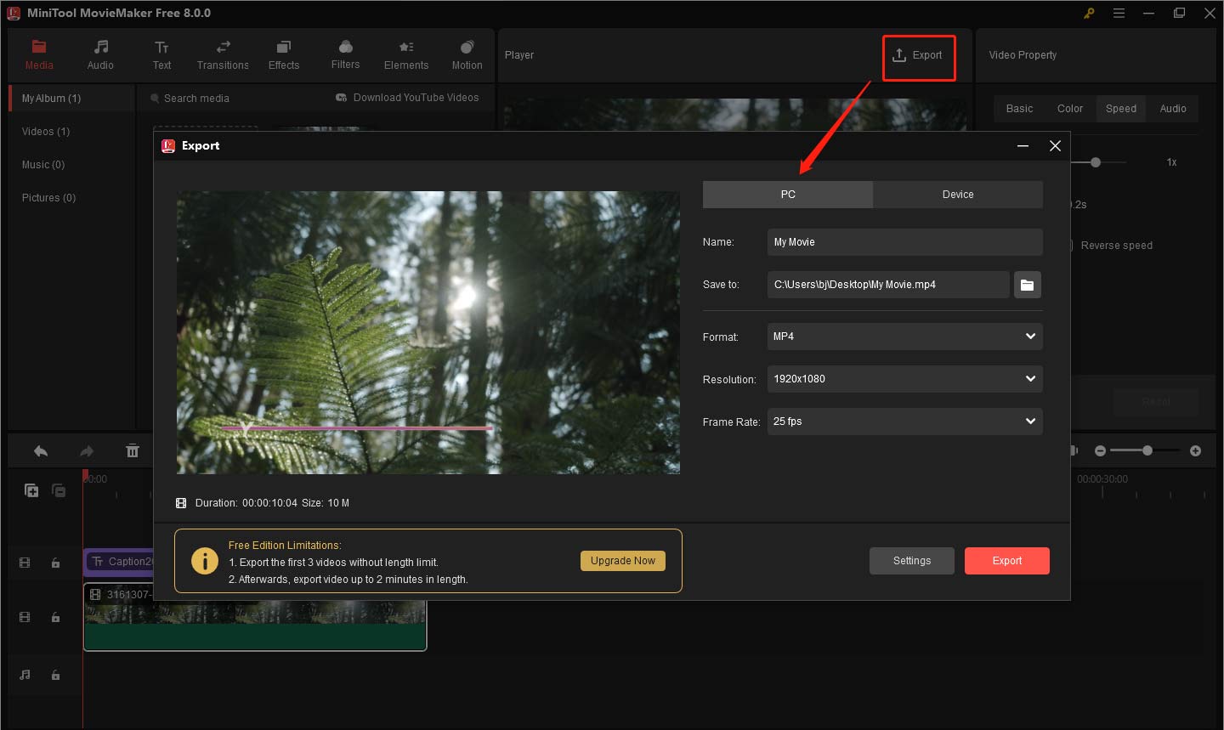This screenshot has width=1224, height=730.
Task: Click the red Export button in dialog
Action: (x=1007, y=561)
